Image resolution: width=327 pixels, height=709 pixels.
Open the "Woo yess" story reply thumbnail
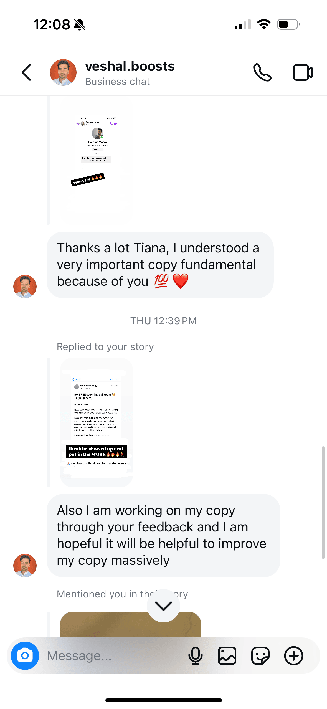tap(96, 161)
